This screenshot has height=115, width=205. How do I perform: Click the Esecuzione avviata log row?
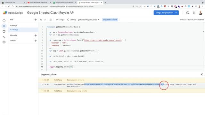coord(122,80)
